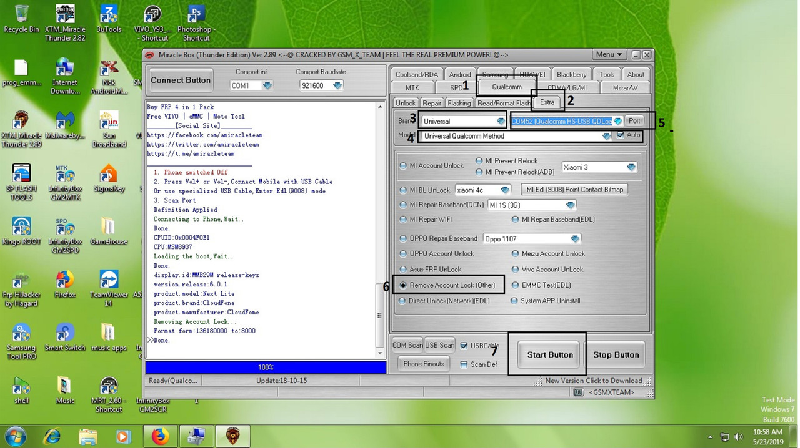Open Frp HiJacker by Hagard icon
The image size is (800, 448).
click(21, 289)
